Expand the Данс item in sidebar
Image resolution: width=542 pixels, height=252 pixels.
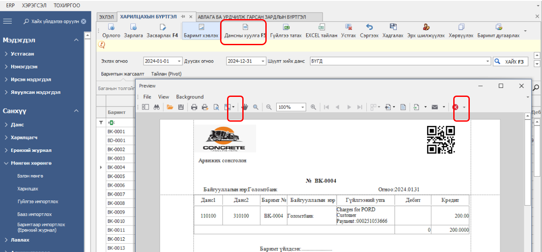[x=17, y=125]
